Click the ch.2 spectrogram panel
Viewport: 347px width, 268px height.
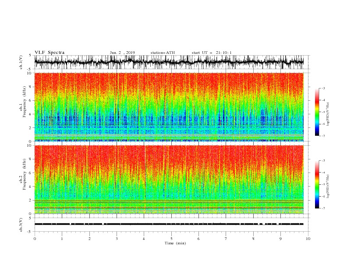point(169,180)
